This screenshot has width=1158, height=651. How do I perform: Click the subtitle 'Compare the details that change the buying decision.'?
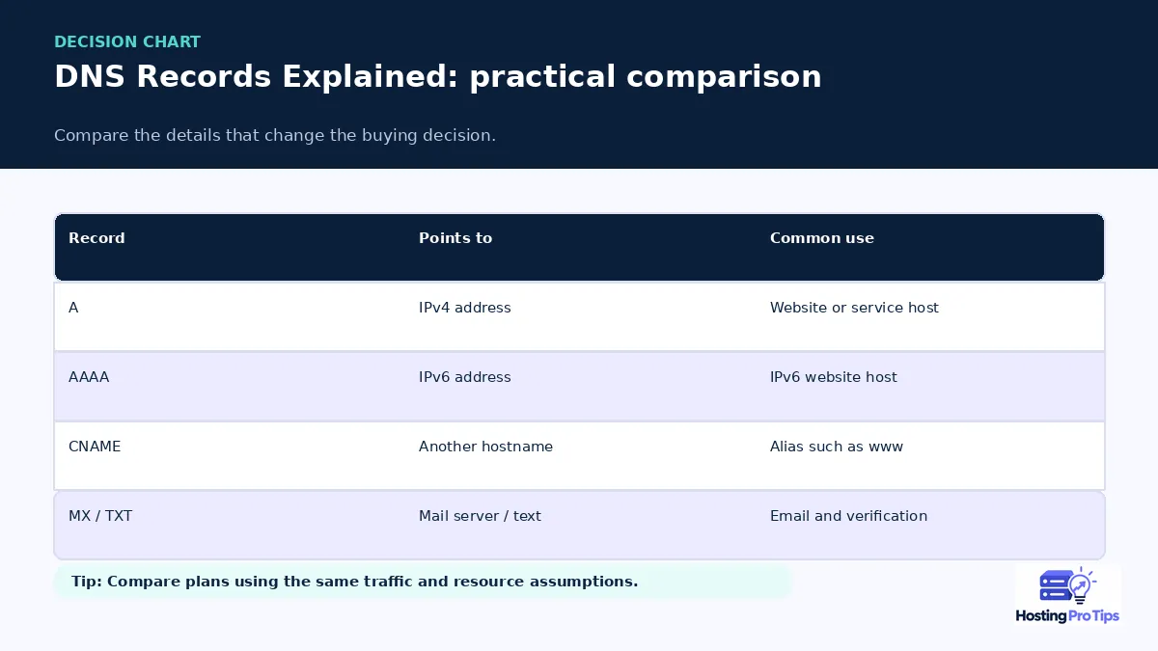point(275,135)
